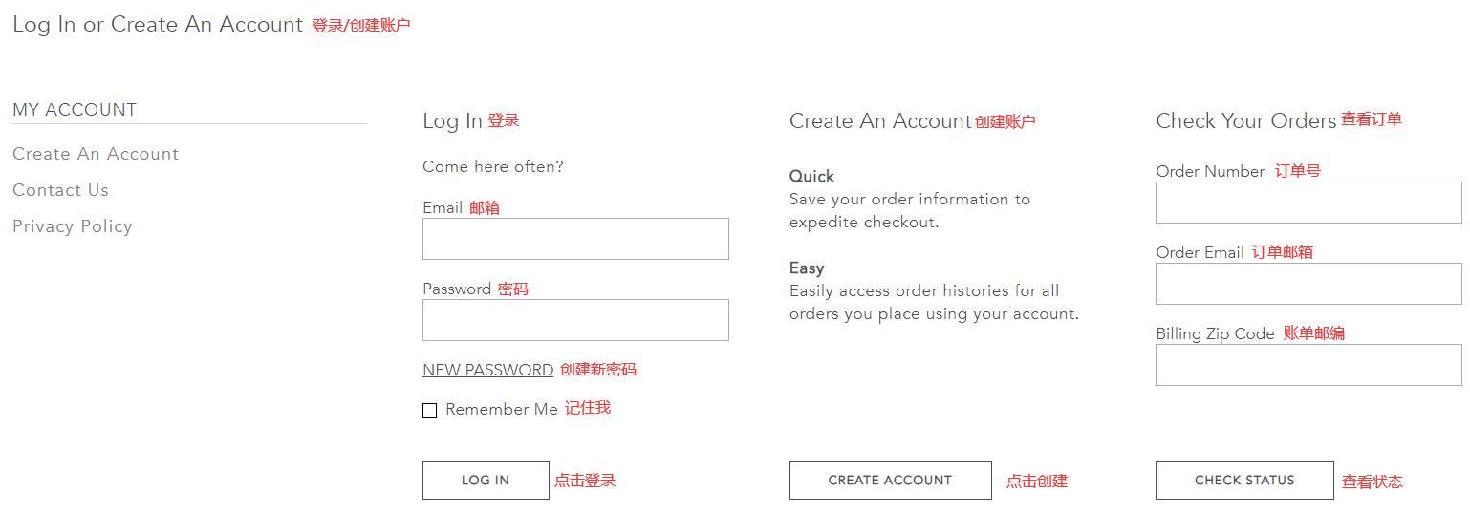The image size is (1470, 514).
Task: Click the 'Log In or Create An Account' page title
Action: [x=158, y=25]
